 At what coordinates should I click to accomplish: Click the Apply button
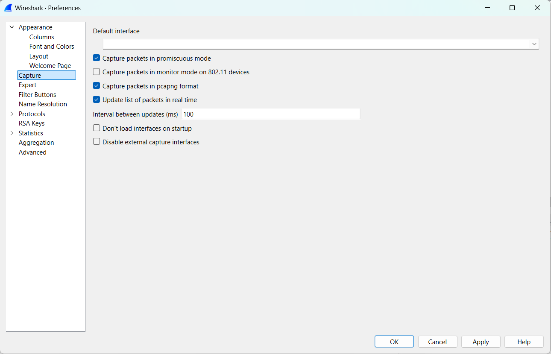coord(481,342)
